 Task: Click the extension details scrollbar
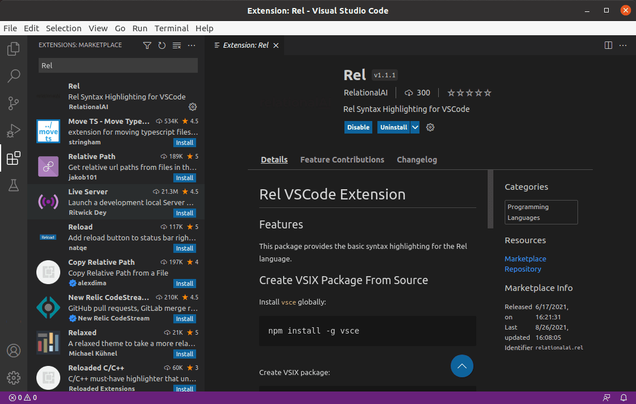[490, 199]
